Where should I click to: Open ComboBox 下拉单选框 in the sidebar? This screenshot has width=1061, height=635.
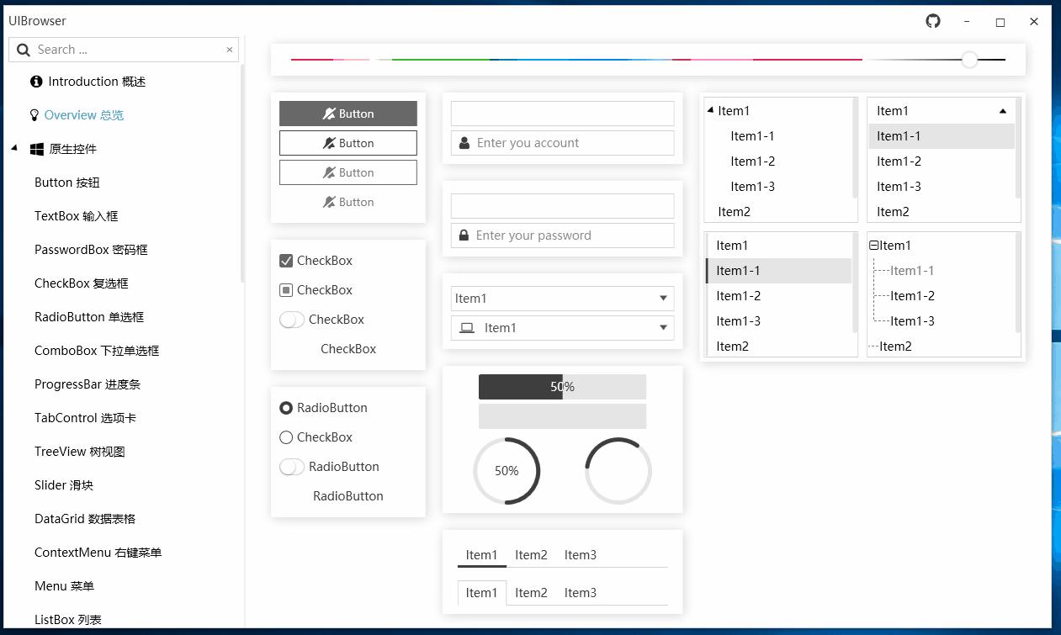pyautogui.click(x=97, y=351)
